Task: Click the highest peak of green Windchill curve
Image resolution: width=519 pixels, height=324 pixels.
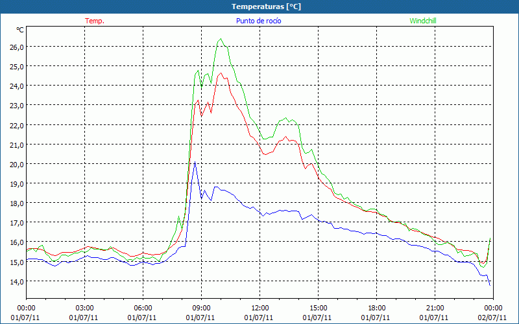Action: [x=221, y=39]
